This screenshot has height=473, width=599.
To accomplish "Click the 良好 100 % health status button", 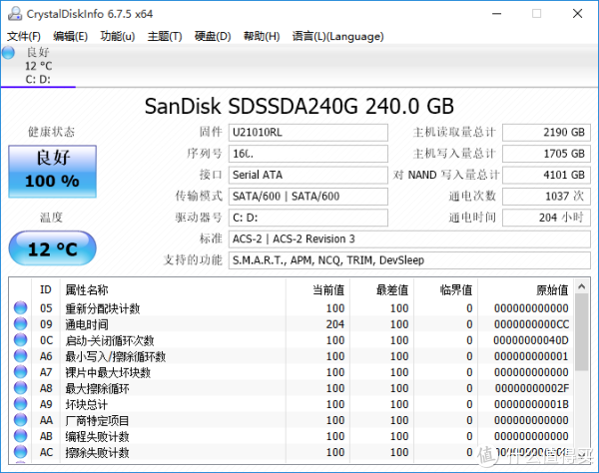I will 52,171.
